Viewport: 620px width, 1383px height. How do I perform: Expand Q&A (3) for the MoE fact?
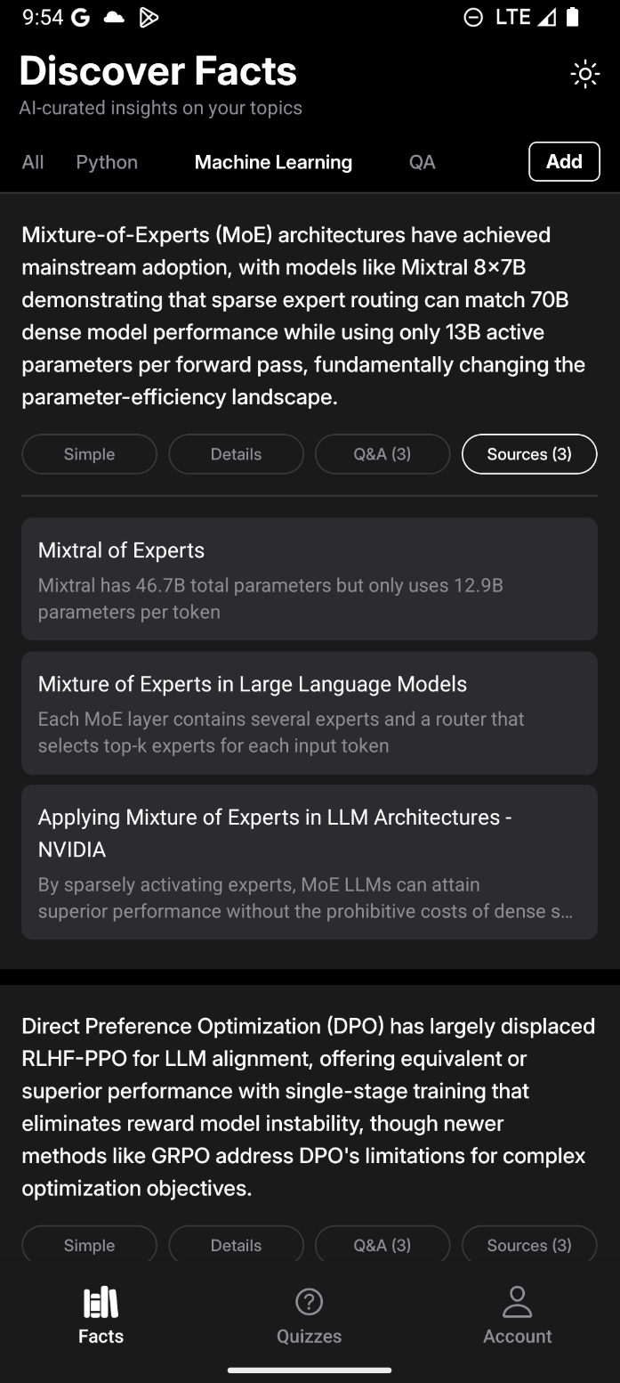click(x=382, y=454)
